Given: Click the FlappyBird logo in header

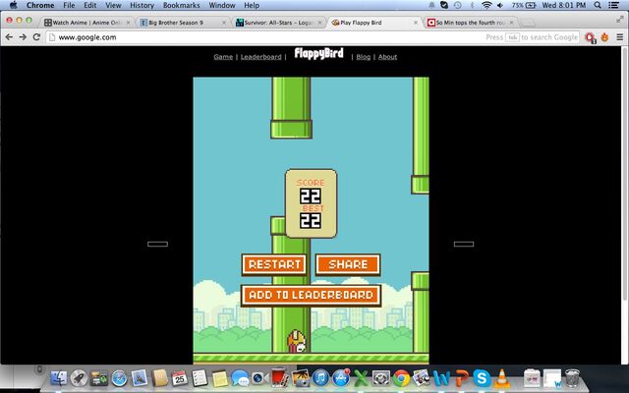Looking at the screenshot, I should 318,53.
